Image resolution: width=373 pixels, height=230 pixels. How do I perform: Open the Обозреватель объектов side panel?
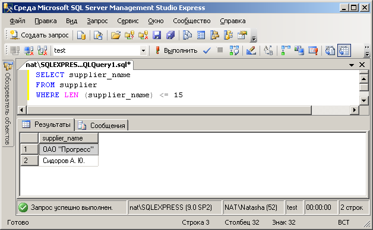tap(8, 104)
